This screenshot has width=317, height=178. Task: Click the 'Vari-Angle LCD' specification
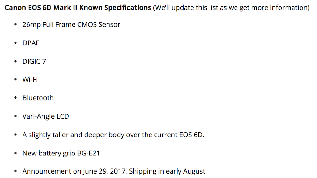click(46, 116)
